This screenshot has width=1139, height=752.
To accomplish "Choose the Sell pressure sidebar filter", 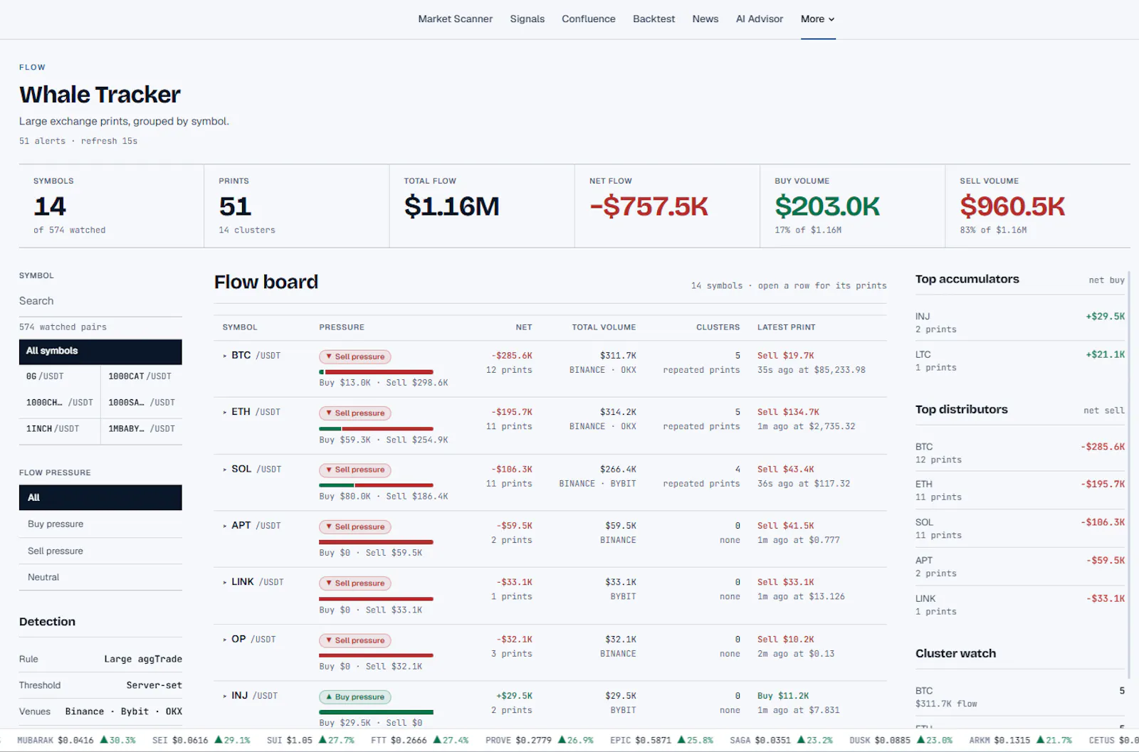I will click(100, 551).
